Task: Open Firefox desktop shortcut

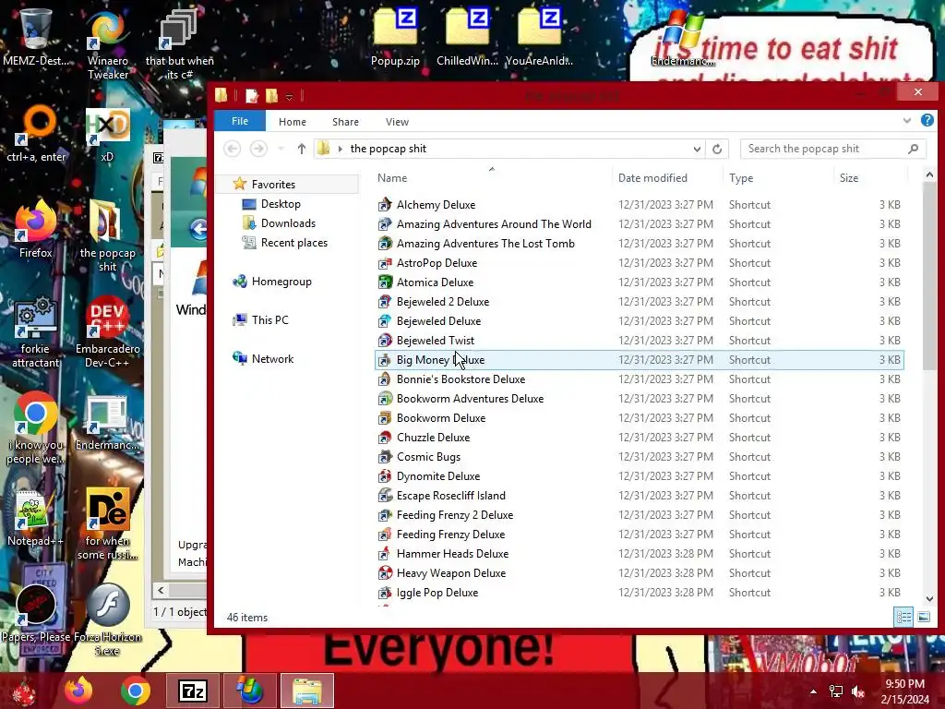Action: [36, 229]
